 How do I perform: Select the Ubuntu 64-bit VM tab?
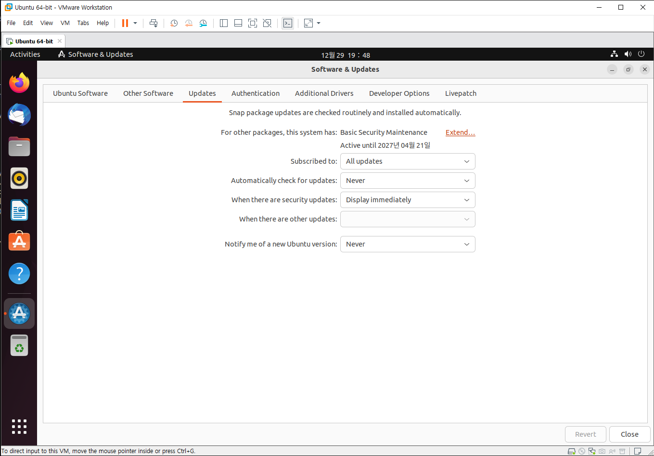coord(34,41)
